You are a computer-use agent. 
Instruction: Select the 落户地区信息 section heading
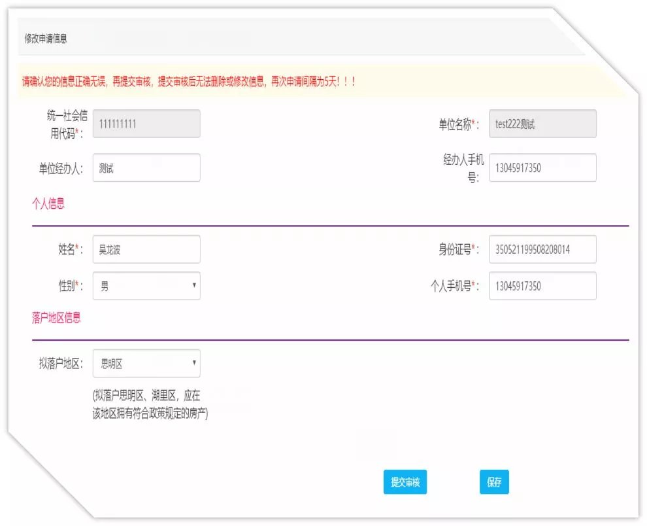click(56, 318)
